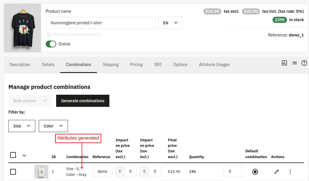
Task: Expand the Color filter dropdown
Action: pyautogui.click(x=53, y=126)
